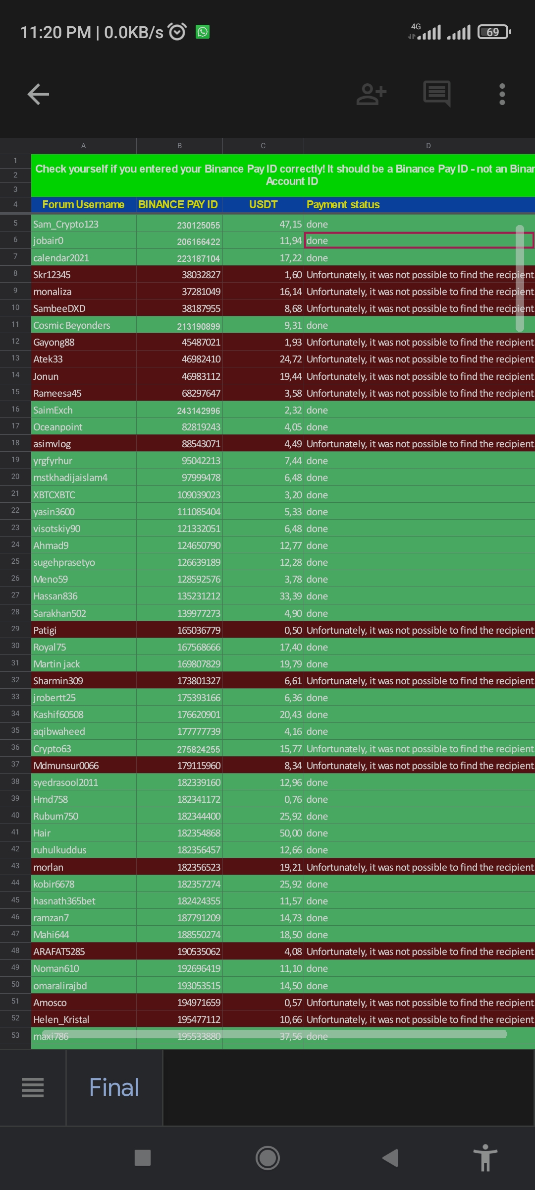Image resolution: width=535 pixels, height=1190 pixels.
Task: Grab the horizontal scrollbar handle
Action: 274,1034
